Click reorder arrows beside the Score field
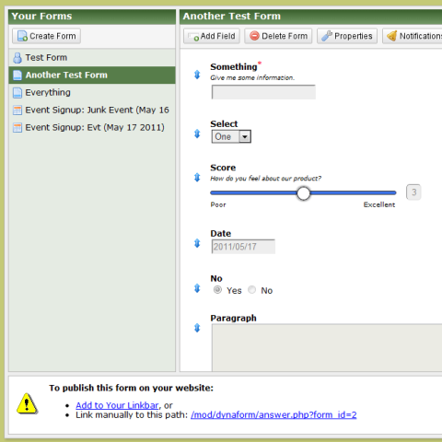This screenshot has width=442, height=442. [197, 177]
